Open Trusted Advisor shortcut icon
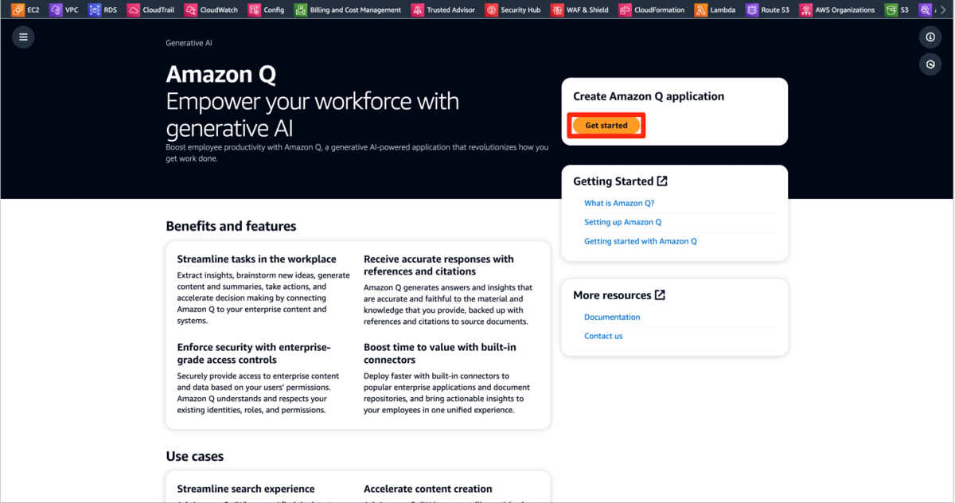 coord(417,10)
